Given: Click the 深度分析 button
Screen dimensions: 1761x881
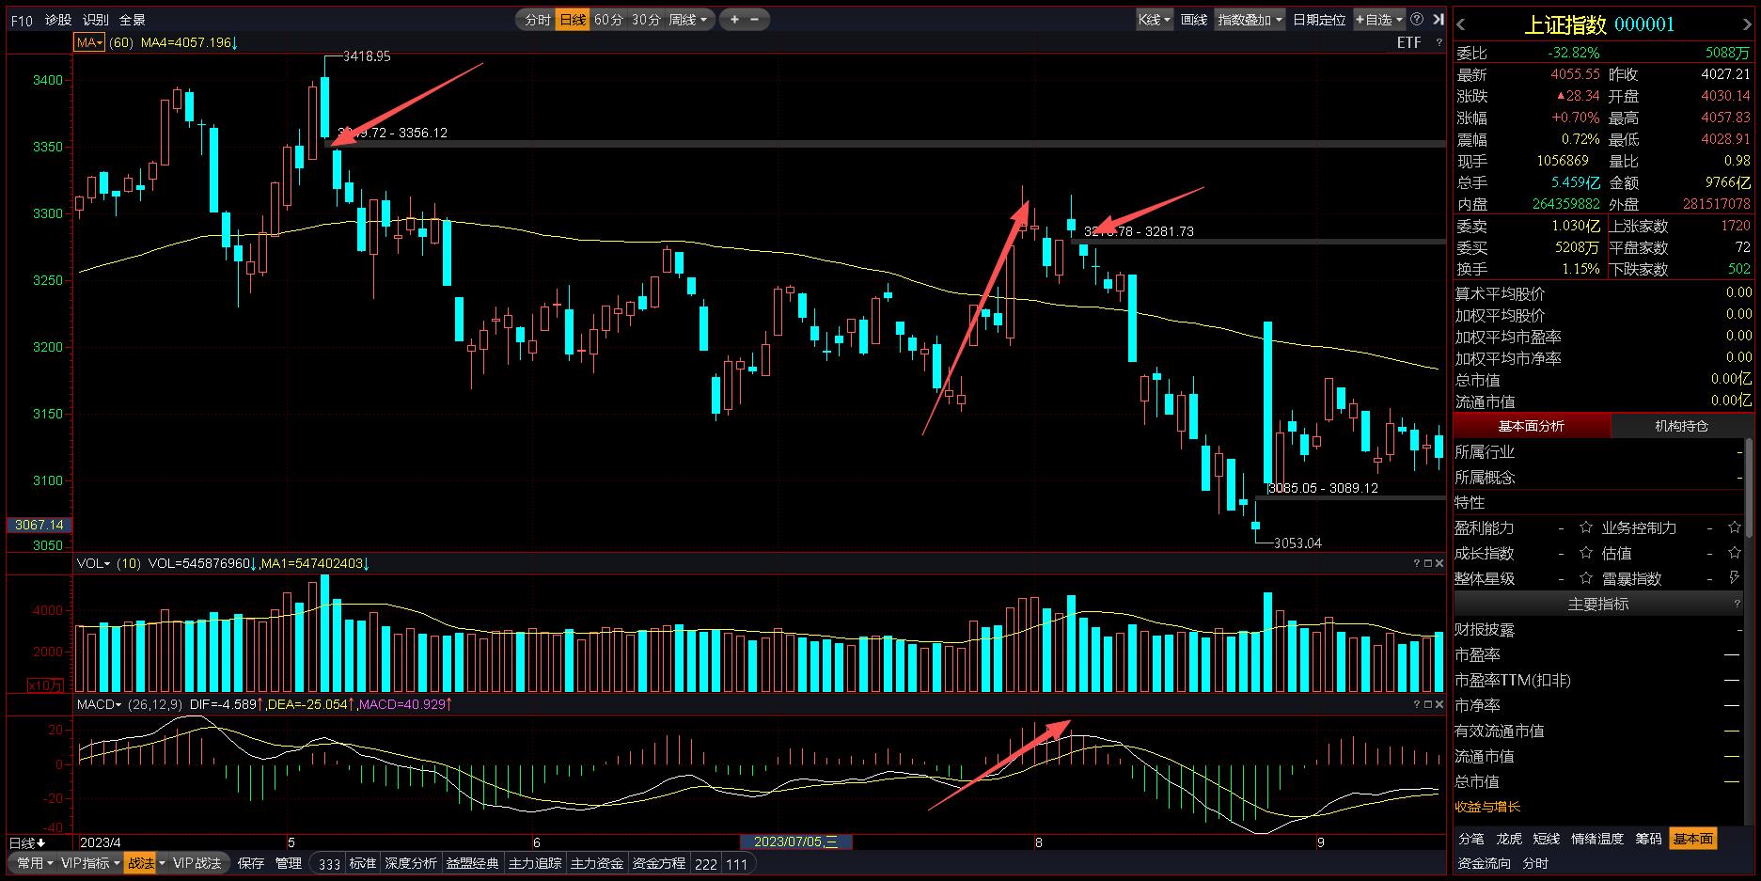Looking at the screenshot, I should tap(411, 863).
